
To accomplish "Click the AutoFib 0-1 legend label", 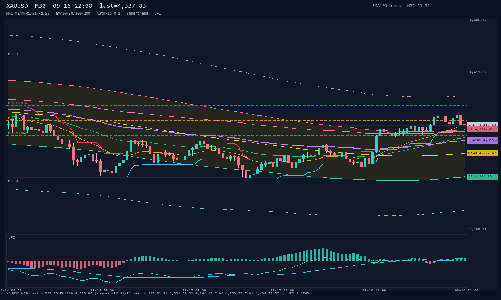I will coord(108,13).
